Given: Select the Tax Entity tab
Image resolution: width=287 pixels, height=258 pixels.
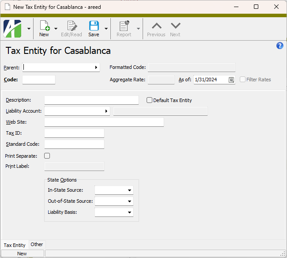Looking at the screenshot, I should coord(15,245).
